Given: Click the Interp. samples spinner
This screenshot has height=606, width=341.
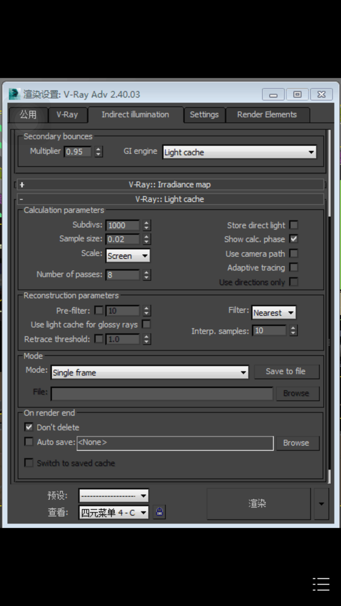Looking at the screenshot, I should pos(294,330).
